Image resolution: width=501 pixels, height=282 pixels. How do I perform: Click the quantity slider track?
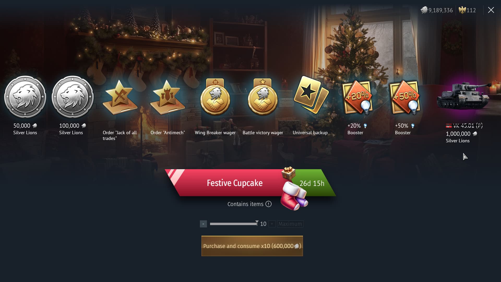point(234,224)
